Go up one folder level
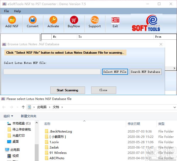 coord(23,107)
